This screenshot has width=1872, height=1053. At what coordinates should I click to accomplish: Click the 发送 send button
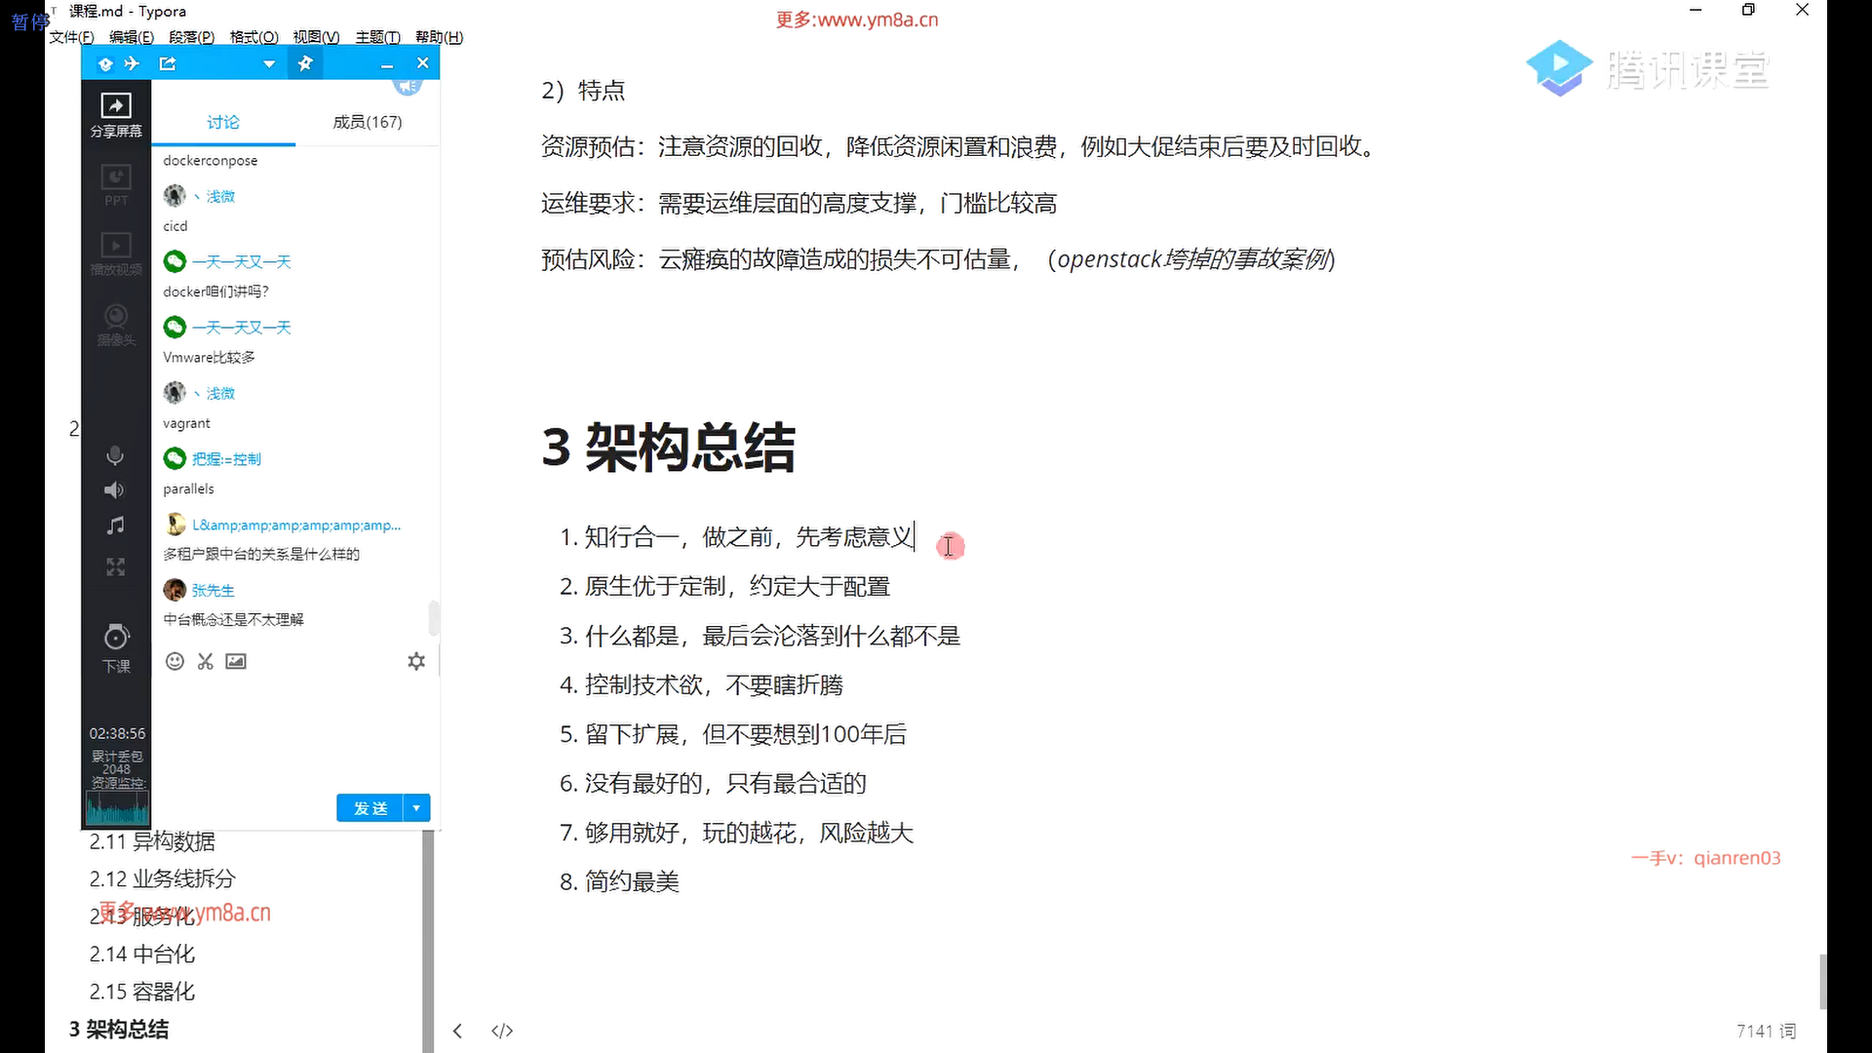click(x=370, y=807)
